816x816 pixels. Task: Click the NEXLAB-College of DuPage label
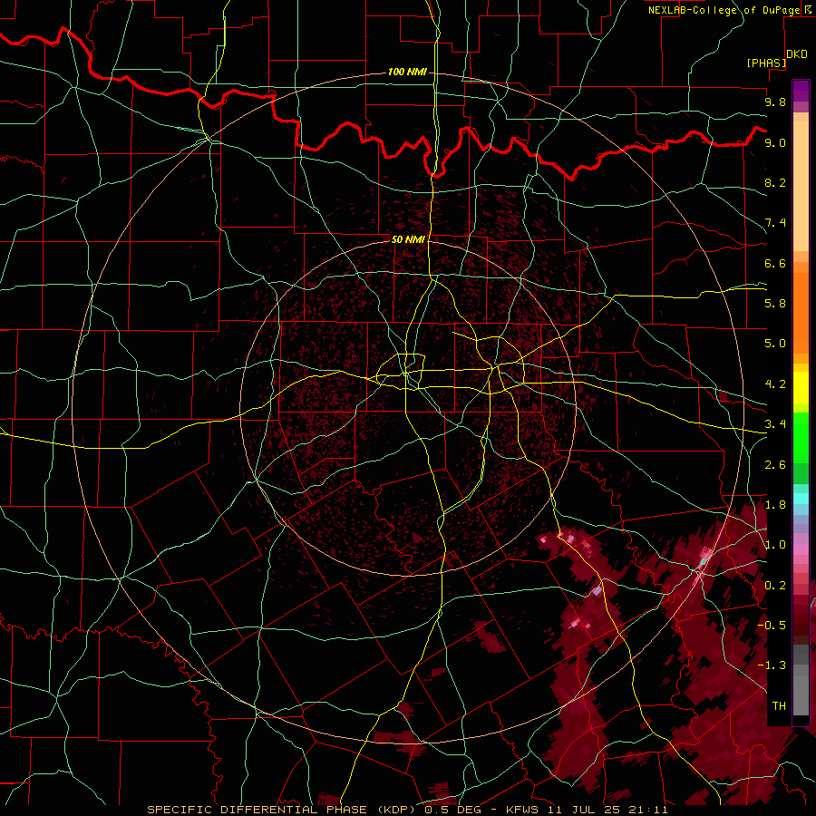point(724,10)
